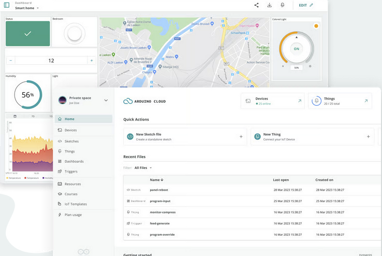
Task: Open the Things card arrow icon
Action: click(x=366, y=101)
